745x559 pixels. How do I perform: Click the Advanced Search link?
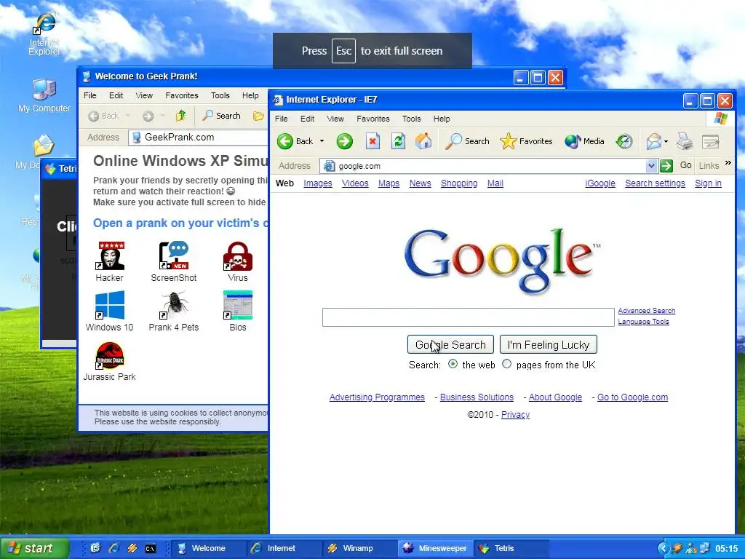pyautogui.click(x=646, y=310)
